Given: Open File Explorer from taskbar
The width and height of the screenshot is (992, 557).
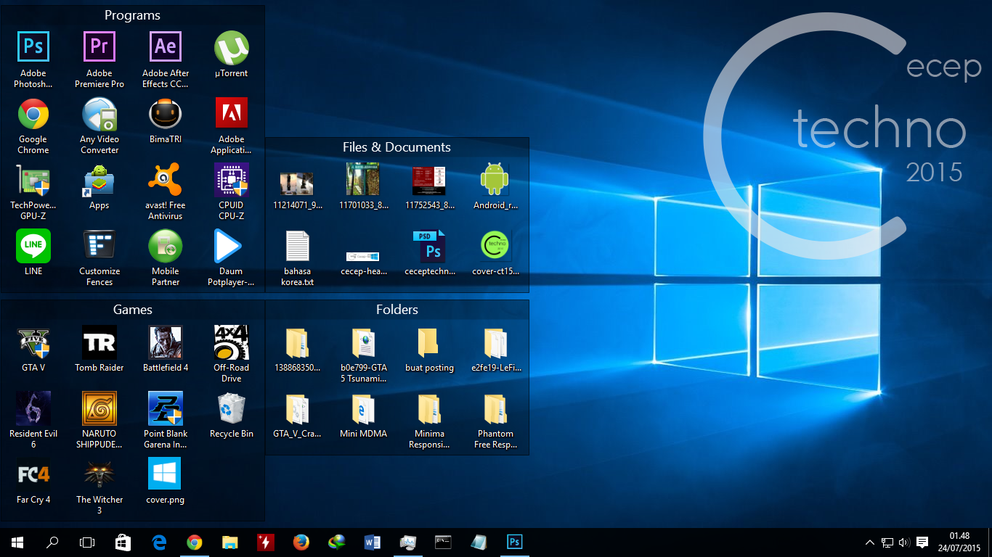Looking at the screenshot, I should [x=229, y=542].
